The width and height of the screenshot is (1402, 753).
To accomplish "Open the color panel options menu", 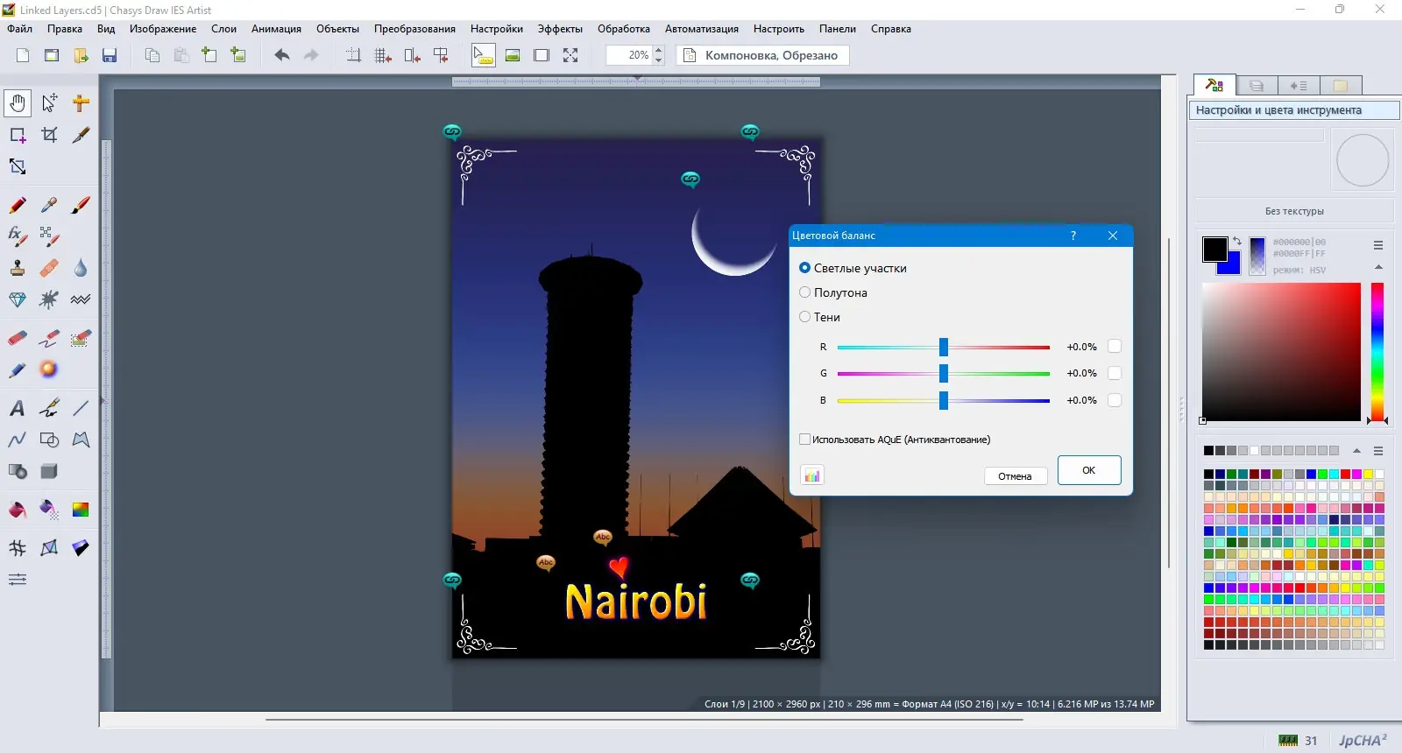I will [x=1378, y=245].
